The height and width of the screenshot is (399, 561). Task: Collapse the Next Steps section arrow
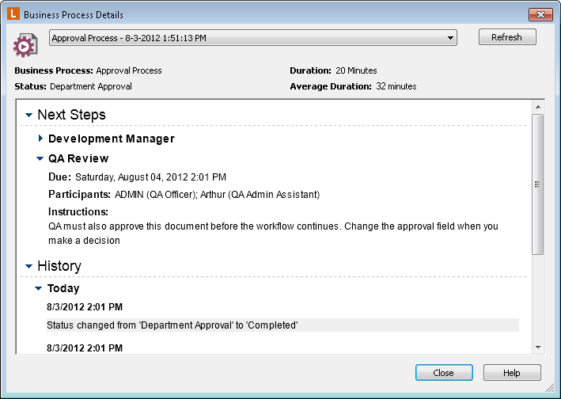pos(29,116)
